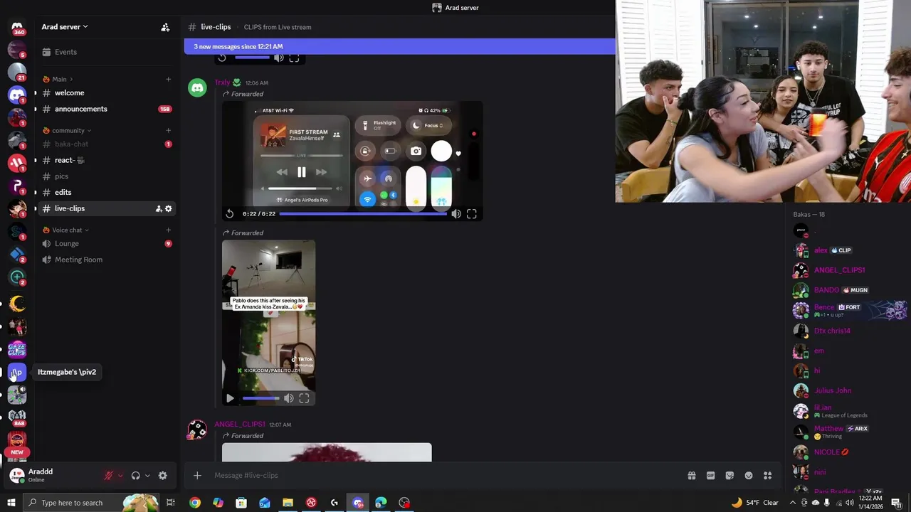
Task: Open the blue Discord logo server icon
Action: click(17, 95)
